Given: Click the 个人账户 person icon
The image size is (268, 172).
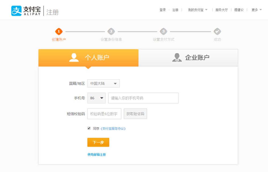Looking at the screenshot, I should 74,58.
